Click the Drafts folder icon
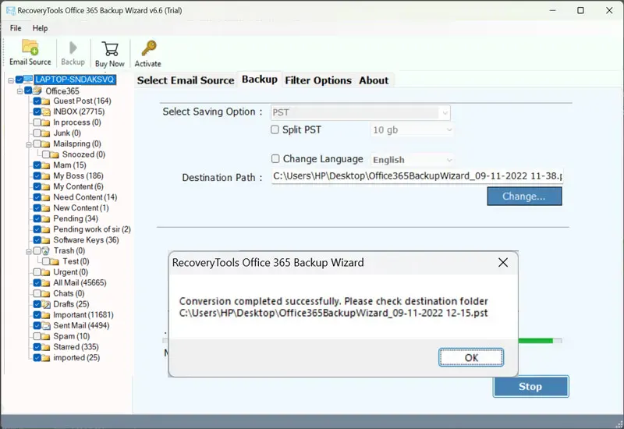 46,304
